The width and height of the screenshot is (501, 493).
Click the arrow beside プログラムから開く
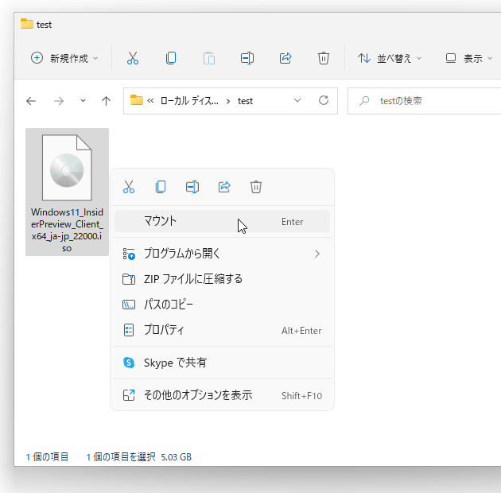[317, 254]
